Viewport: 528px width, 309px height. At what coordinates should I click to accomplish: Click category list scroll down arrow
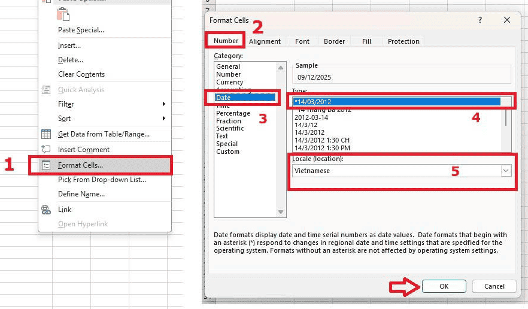pyautogui.click(x=281, y=212)
